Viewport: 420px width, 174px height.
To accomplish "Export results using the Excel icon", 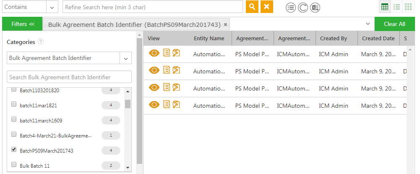I will pos(316,8).
